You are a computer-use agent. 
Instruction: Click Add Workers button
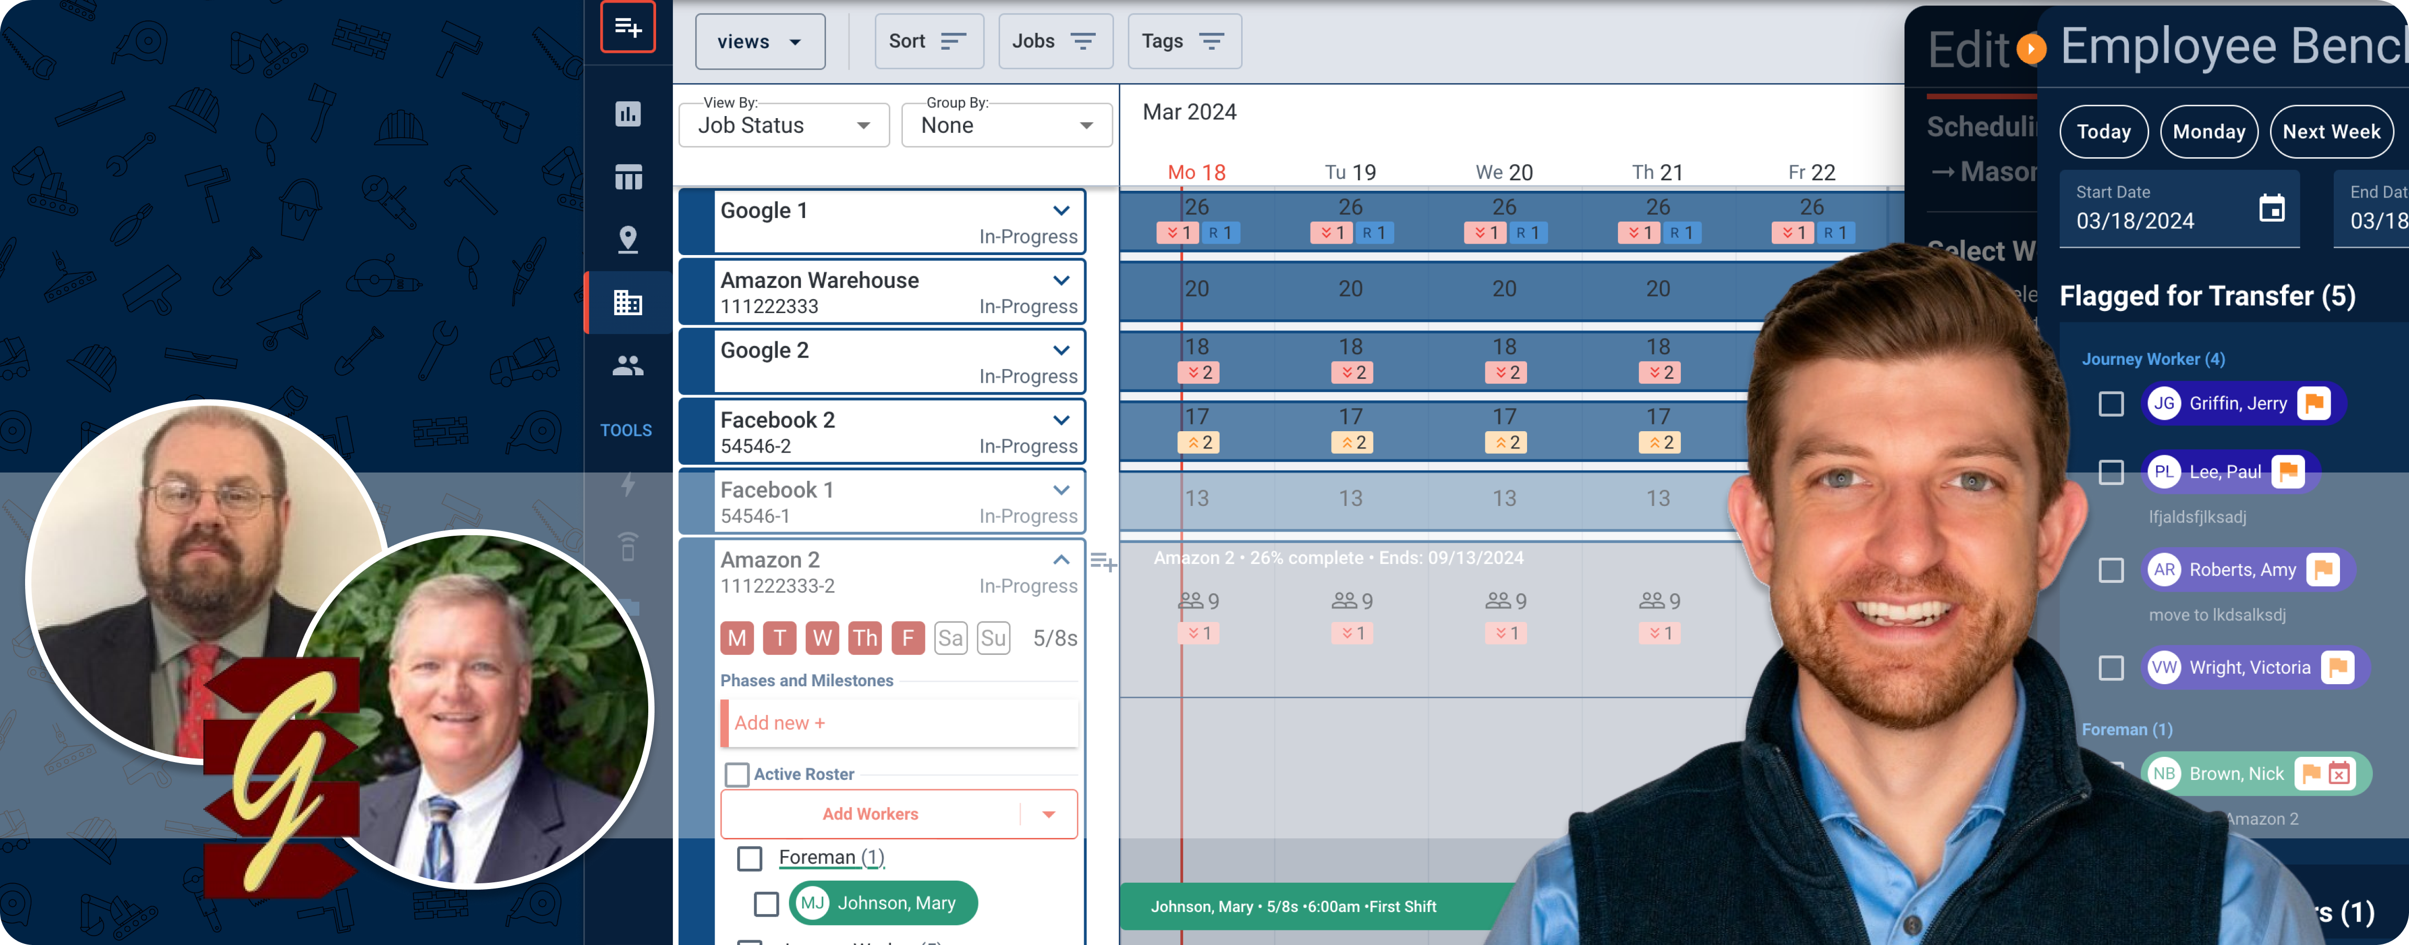(870, 814)
